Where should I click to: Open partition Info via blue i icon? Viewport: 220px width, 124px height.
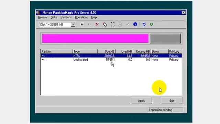coord(135,24)
